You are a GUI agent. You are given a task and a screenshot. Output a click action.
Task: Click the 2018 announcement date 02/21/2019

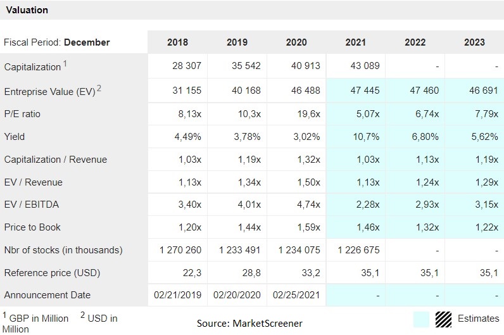177,295
